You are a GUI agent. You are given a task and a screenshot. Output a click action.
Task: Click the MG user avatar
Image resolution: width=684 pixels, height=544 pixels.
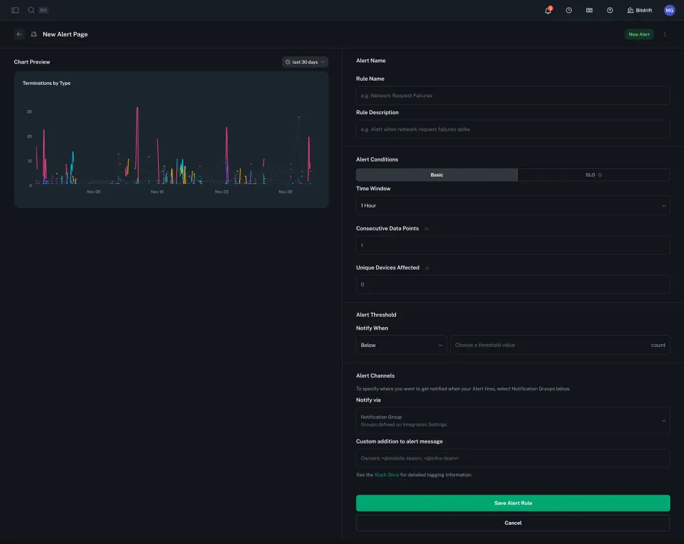point(669,10)
